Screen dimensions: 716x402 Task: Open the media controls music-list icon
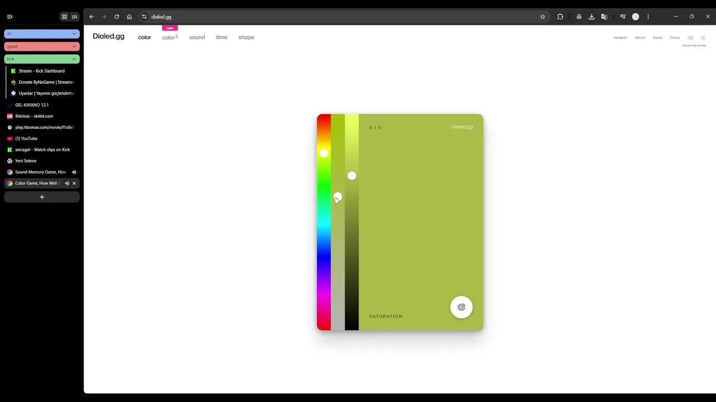623,17
